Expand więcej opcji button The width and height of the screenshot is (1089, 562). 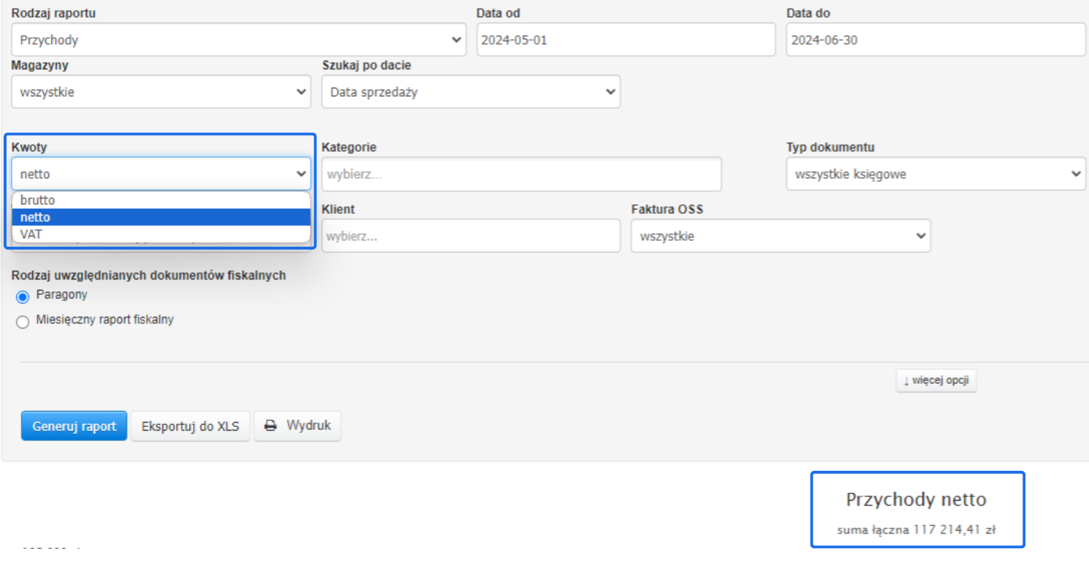(936, 380)
